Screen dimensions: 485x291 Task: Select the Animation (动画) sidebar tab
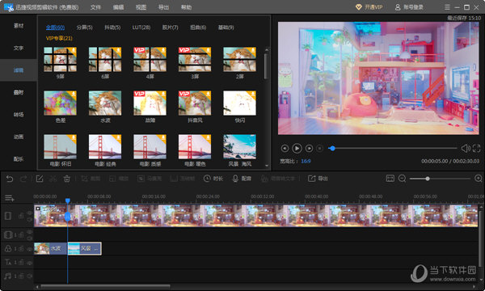[x=19, y=137]
